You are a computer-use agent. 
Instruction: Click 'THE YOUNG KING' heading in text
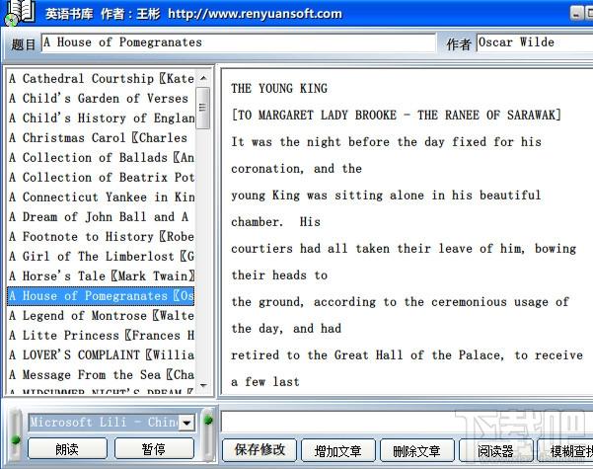(279, 89)
